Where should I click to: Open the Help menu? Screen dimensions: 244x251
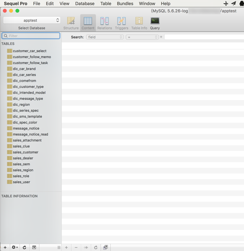[166, 4]
